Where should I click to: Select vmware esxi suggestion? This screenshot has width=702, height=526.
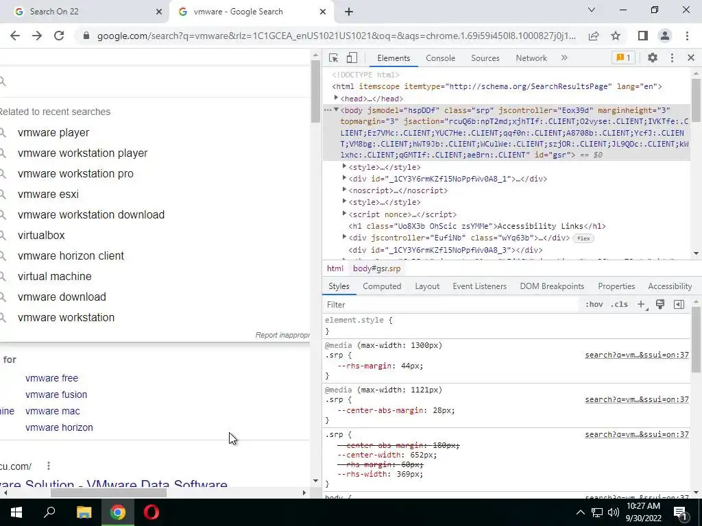(x=49, y=194)
